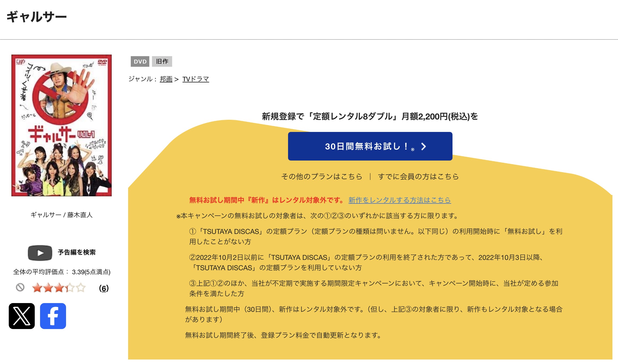
Task: Open the 邦画 genre link
Action: tap(166, 79)
